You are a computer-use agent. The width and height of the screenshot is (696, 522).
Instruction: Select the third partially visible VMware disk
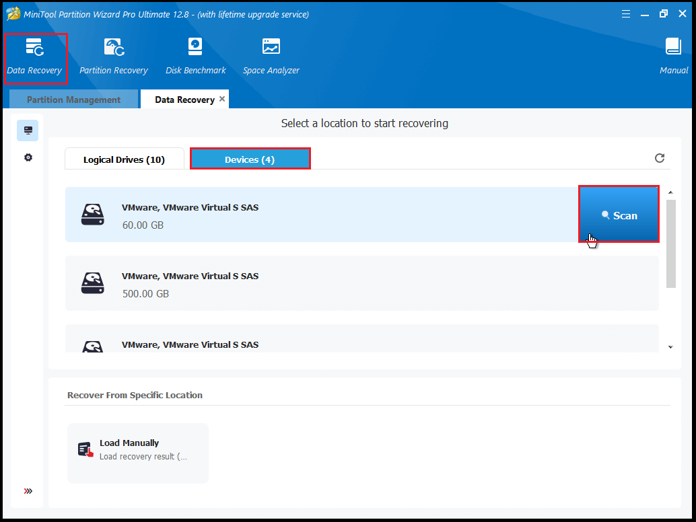tap(361, 339)
